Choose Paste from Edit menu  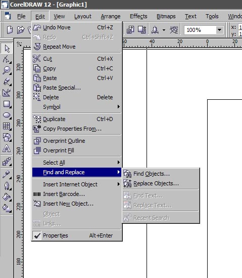(77, 78)
